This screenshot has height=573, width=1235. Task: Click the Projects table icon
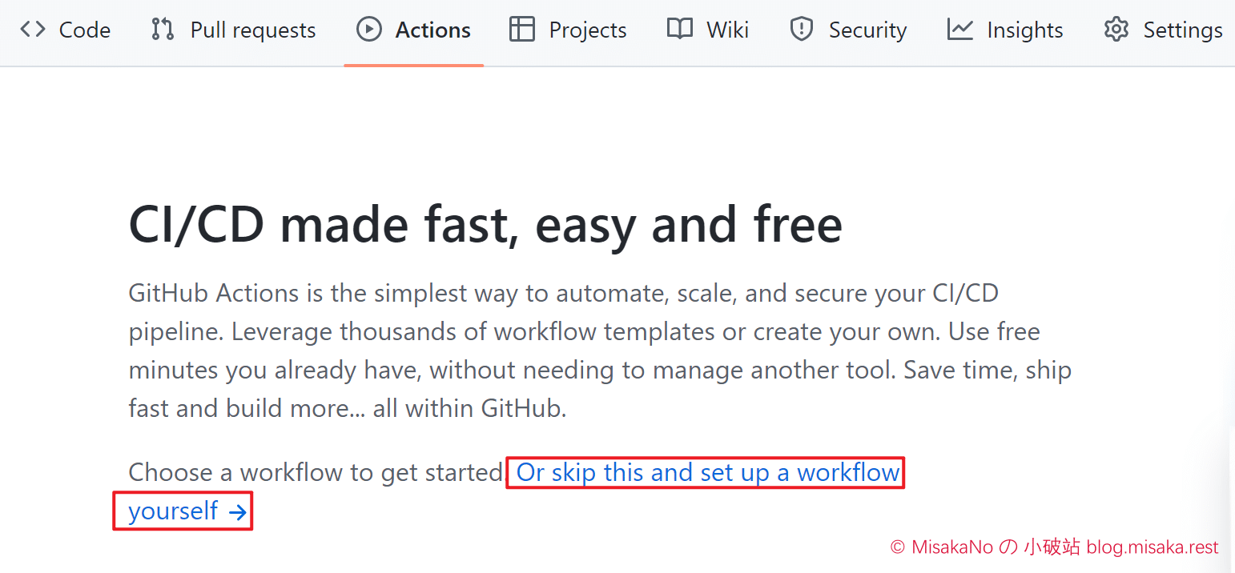522,30
